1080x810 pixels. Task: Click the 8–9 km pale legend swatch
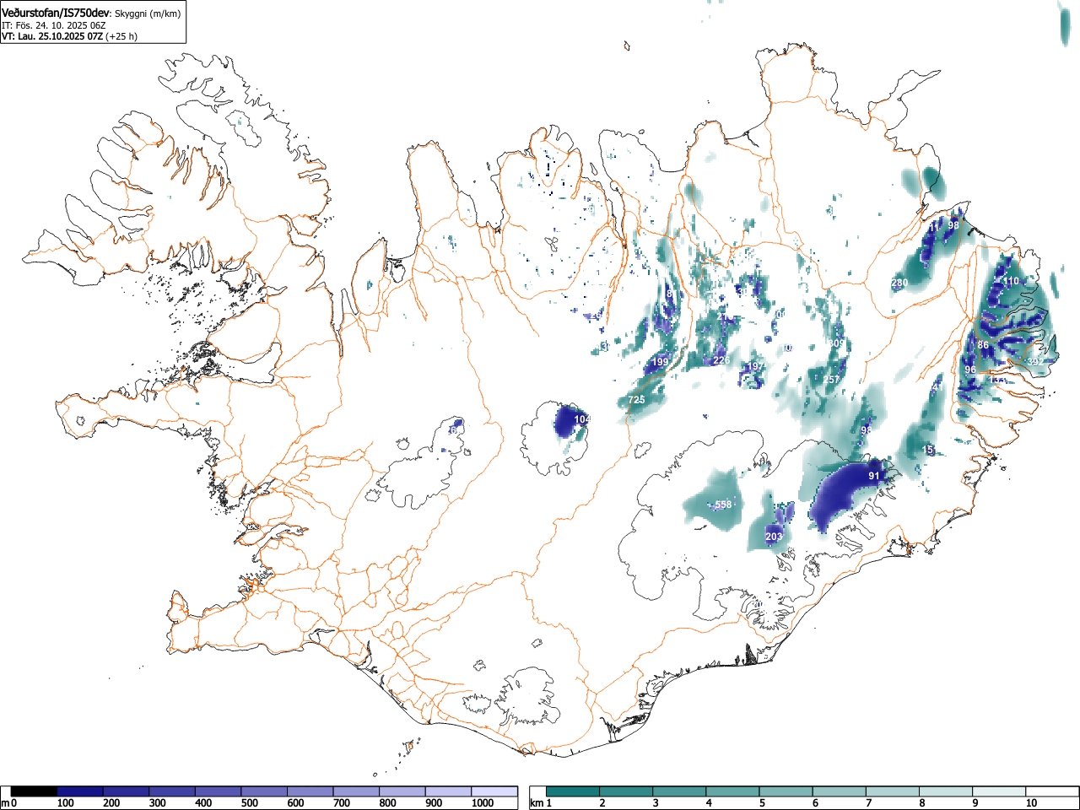pyautogui.click(x=948, y=791)
